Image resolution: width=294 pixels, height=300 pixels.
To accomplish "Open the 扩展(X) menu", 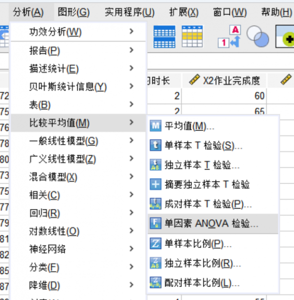I will pyautogui.click(x=184, y=12).
